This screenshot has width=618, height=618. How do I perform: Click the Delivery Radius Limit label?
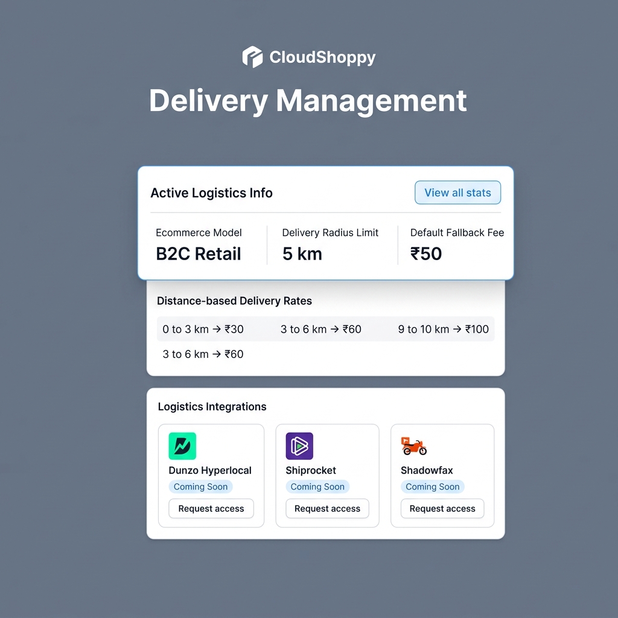(x=330, y=232)
